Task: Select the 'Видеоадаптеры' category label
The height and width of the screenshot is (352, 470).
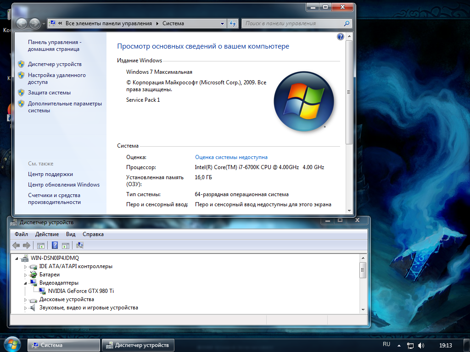Action: pos(59,283)
